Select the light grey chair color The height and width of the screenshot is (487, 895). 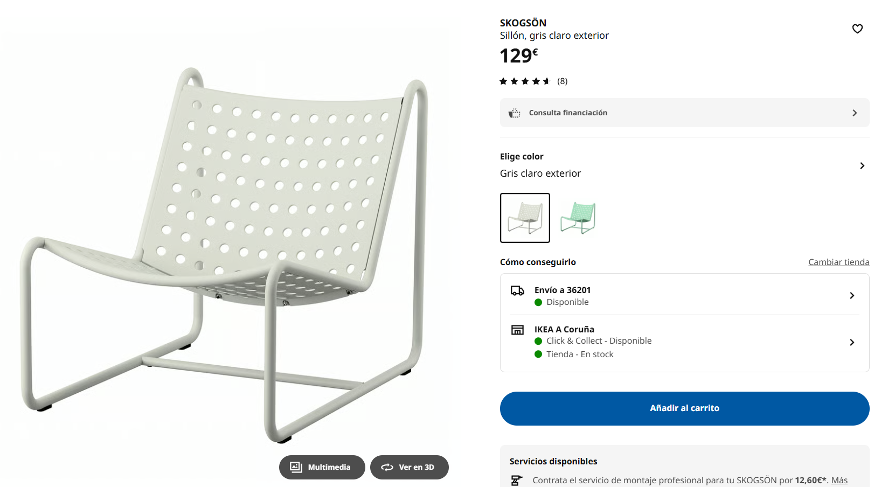pos(525,218)
